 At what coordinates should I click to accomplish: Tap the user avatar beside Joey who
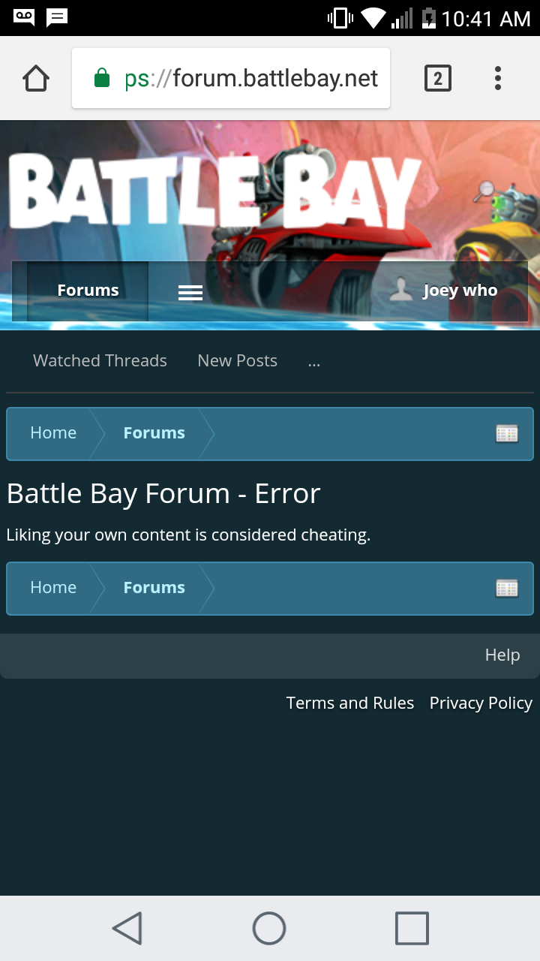(401, 290)
